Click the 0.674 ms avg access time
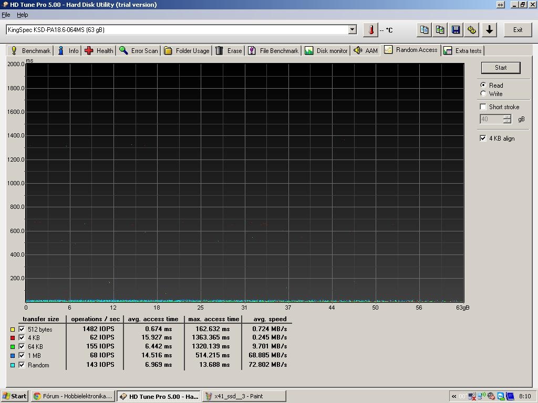538x403 pixels. pos(159,328)
